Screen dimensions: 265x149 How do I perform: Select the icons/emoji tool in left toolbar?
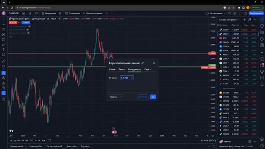click(4, 55)
